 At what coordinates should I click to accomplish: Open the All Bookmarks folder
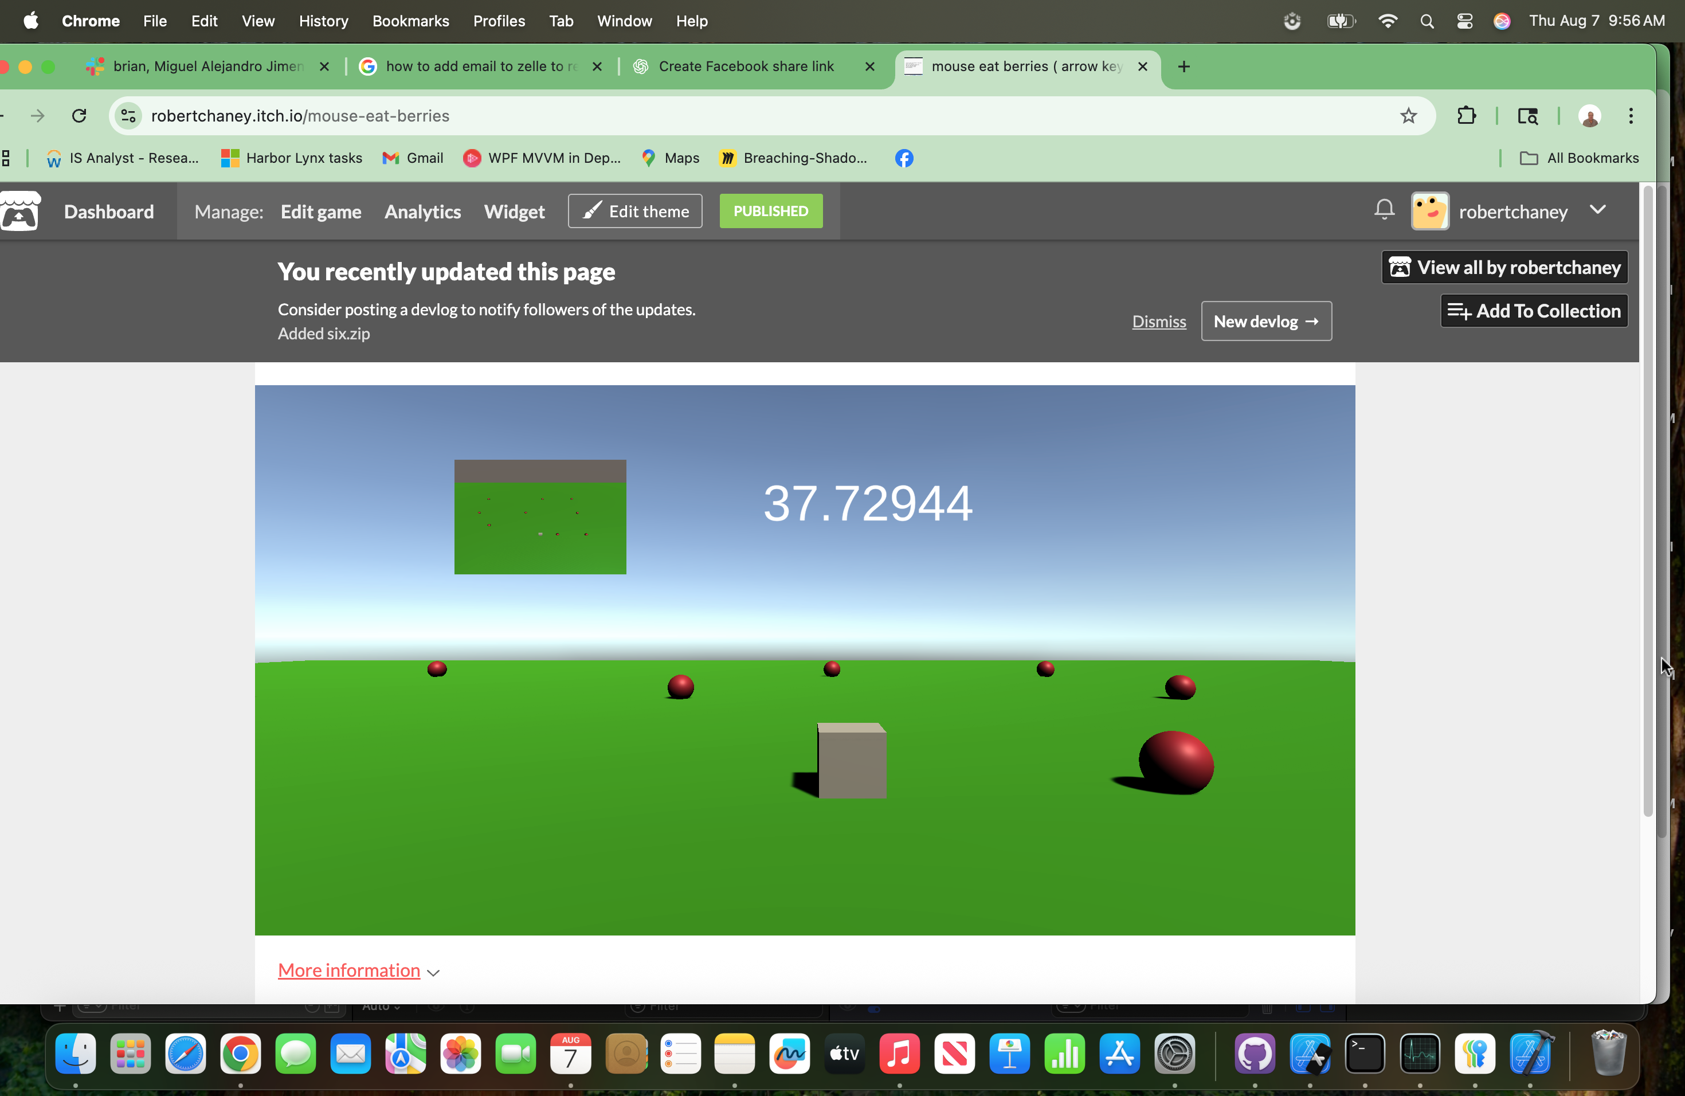(1579, 158)
